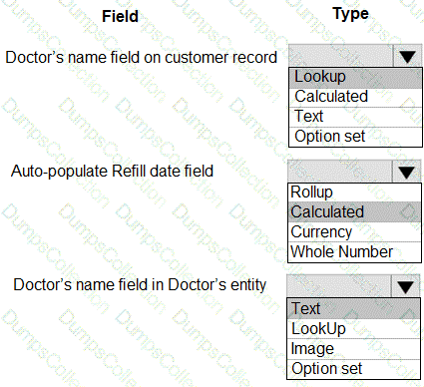The image size is (424, 387).
Task: Pick Text in the first type list
Action: click(x=355, y=117)
